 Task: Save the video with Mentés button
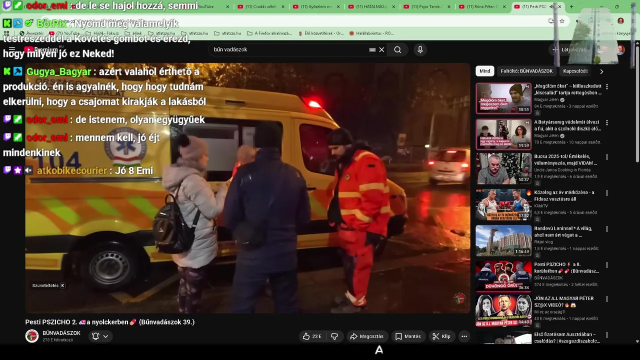coord(408,336)
